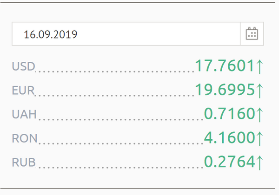The height and width of the screenshot is (195, 279).
Task: Click the USD rate value 17.7601
Action: point(225,66)
